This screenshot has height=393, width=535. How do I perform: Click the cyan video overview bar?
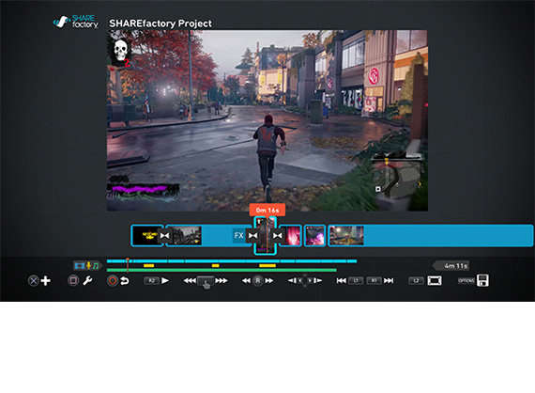tap(232, 261)
